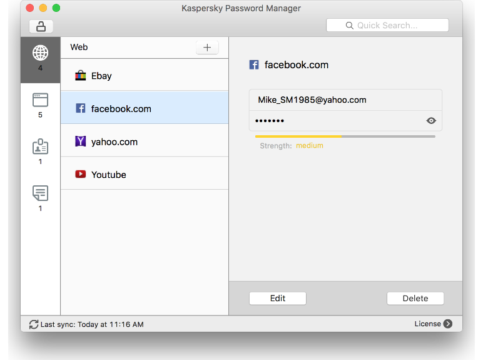Click the sync arrows icon in status bar

pyautogui.click(x=34, y=324)
